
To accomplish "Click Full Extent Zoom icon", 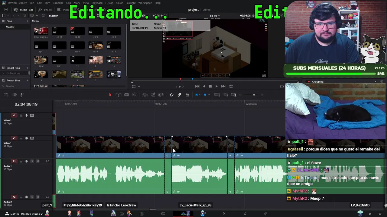I will [x=217, y=95].
